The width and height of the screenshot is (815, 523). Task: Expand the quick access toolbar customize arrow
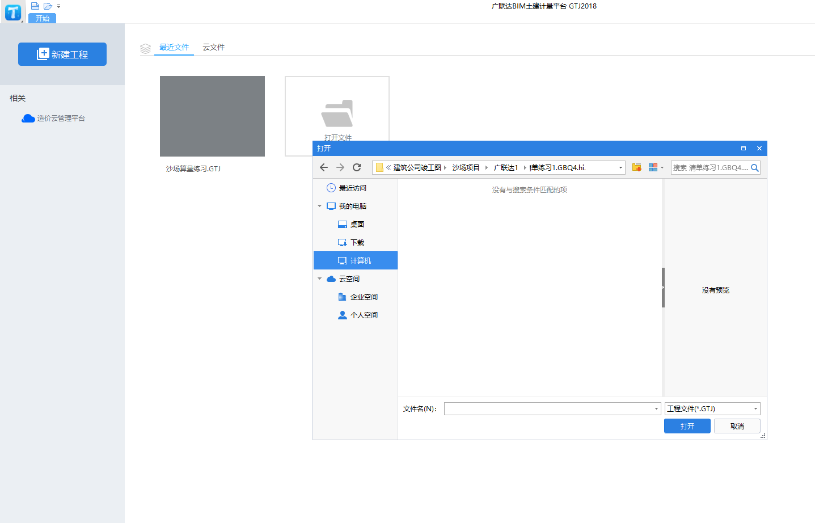tap(58, 6)
